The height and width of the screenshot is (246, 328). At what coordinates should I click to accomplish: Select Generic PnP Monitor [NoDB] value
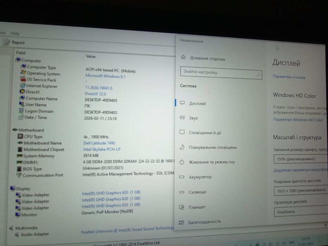(x=107, y=212)
